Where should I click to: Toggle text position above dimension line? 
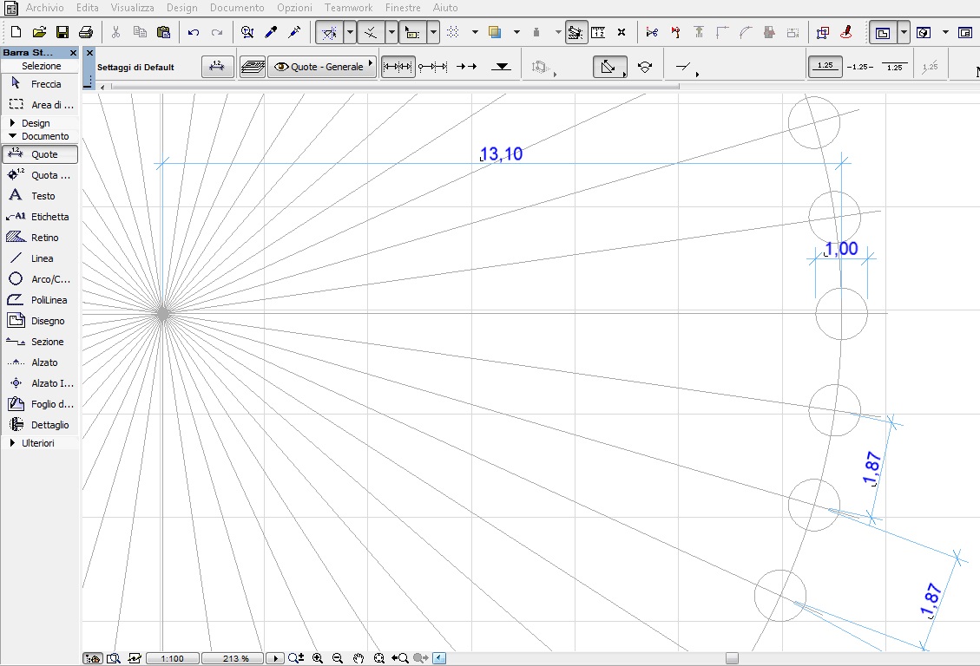[x=825, y=67]
